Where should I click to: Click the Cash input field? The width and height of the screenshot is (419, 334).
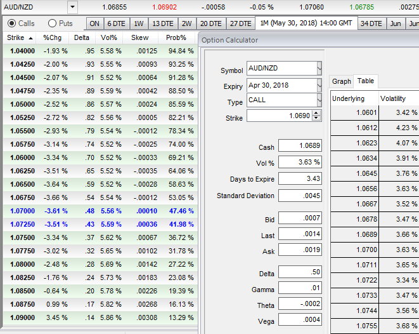pyautogui.click(x=300, y=146)
